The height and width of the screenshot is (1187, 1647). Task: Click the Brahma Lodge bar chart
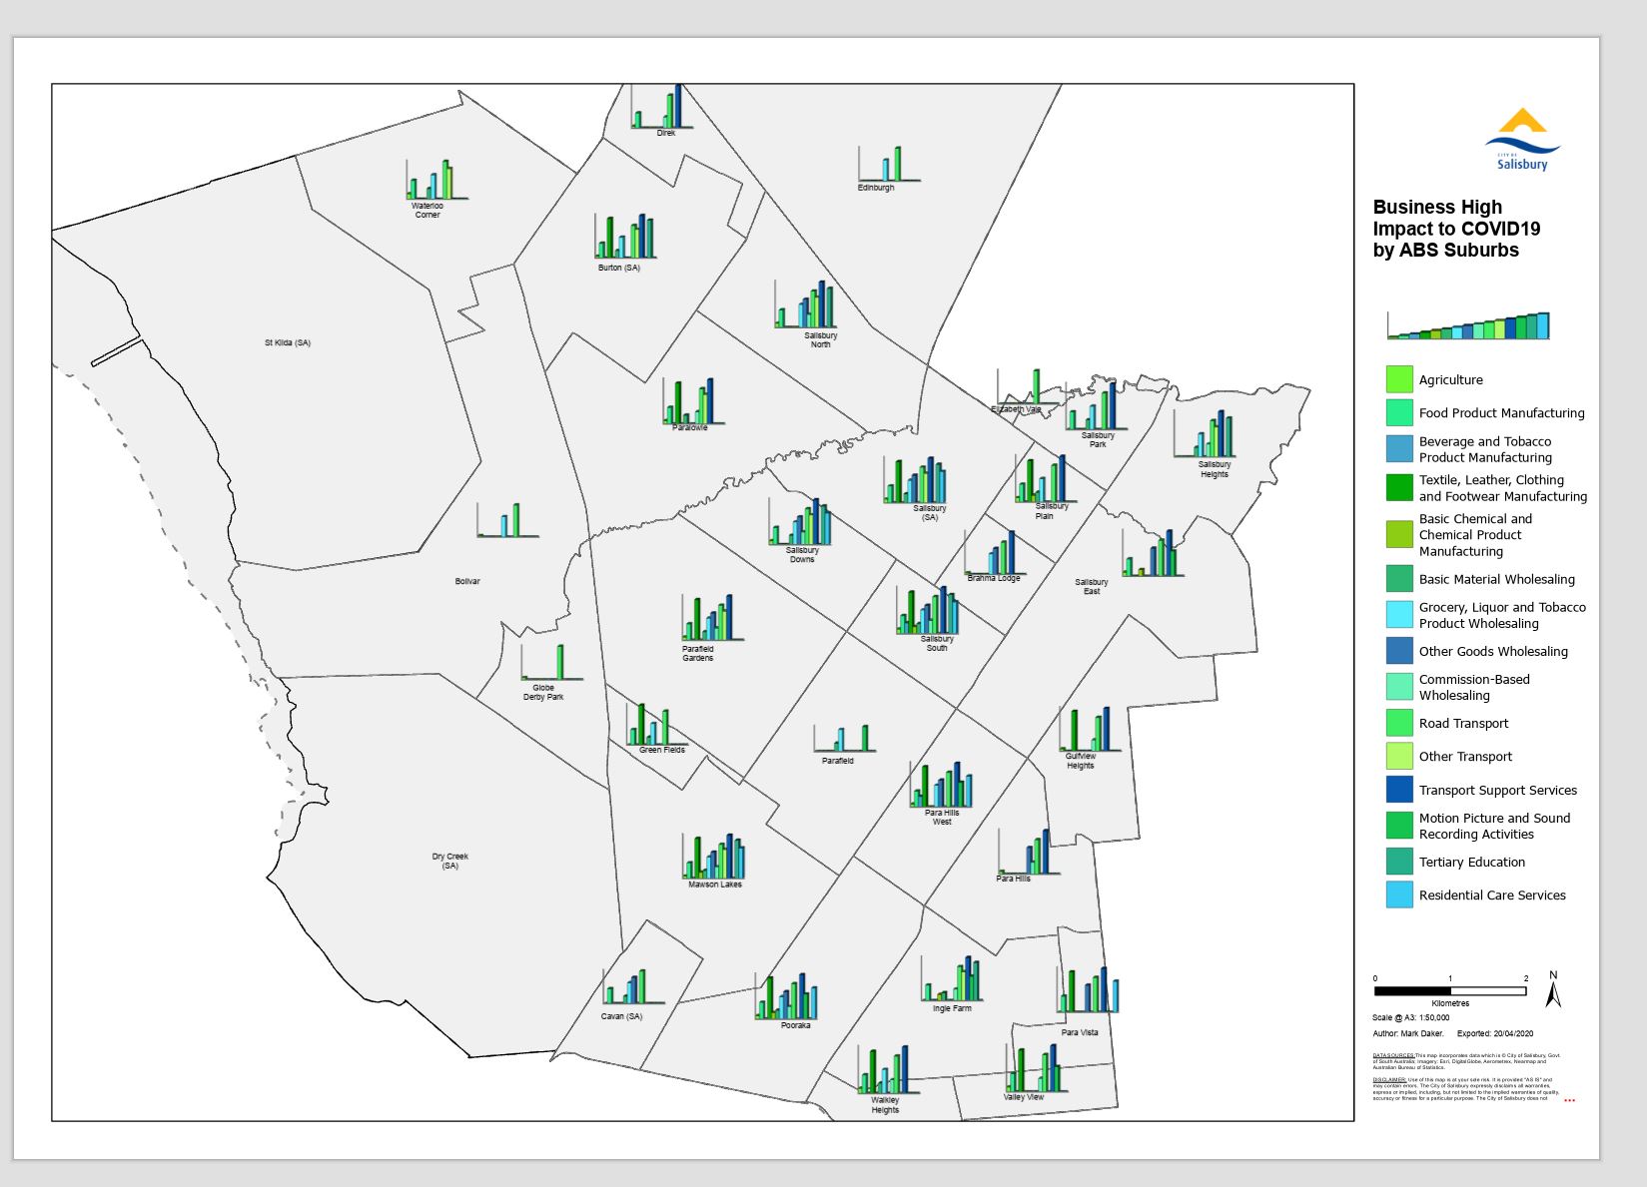[995, 553]
